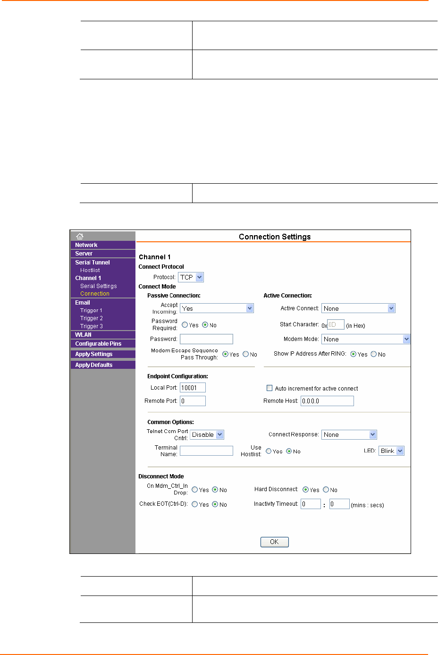Set Check EOT(Ctrl-D) to No
The image size is (438, 655).
pos(215,504)
